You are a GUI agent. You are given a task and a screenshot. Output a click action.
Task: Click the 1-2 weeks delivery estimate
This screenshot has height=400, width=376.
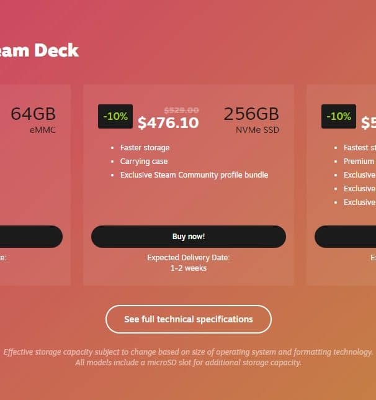coord(189,268)
